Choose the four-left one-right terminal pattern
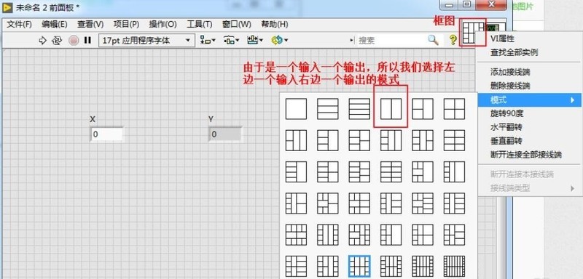Viewport: 583px width, 279px height. pos(296,171)
